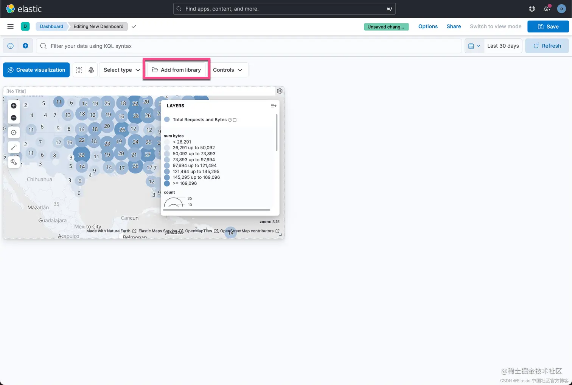
Task: Add a Maps panel icon
Action: click(91, 70)
